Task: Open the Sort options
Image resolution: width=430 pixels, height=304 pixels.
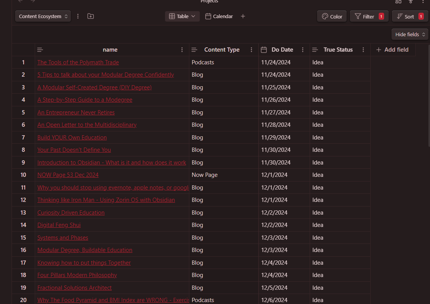Action: (x=410, y=17)
